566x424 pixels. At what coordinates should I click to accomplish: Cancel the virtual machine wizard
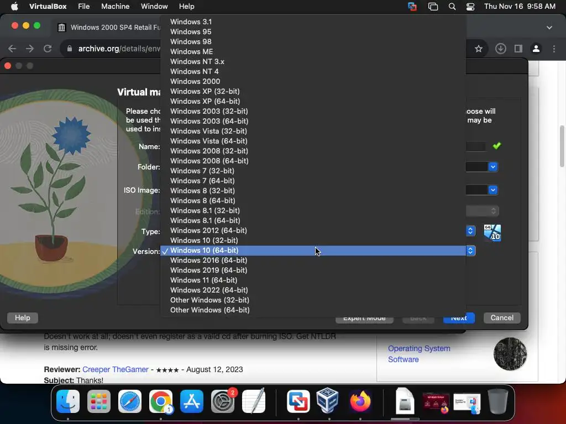click(x=502, y=317)
